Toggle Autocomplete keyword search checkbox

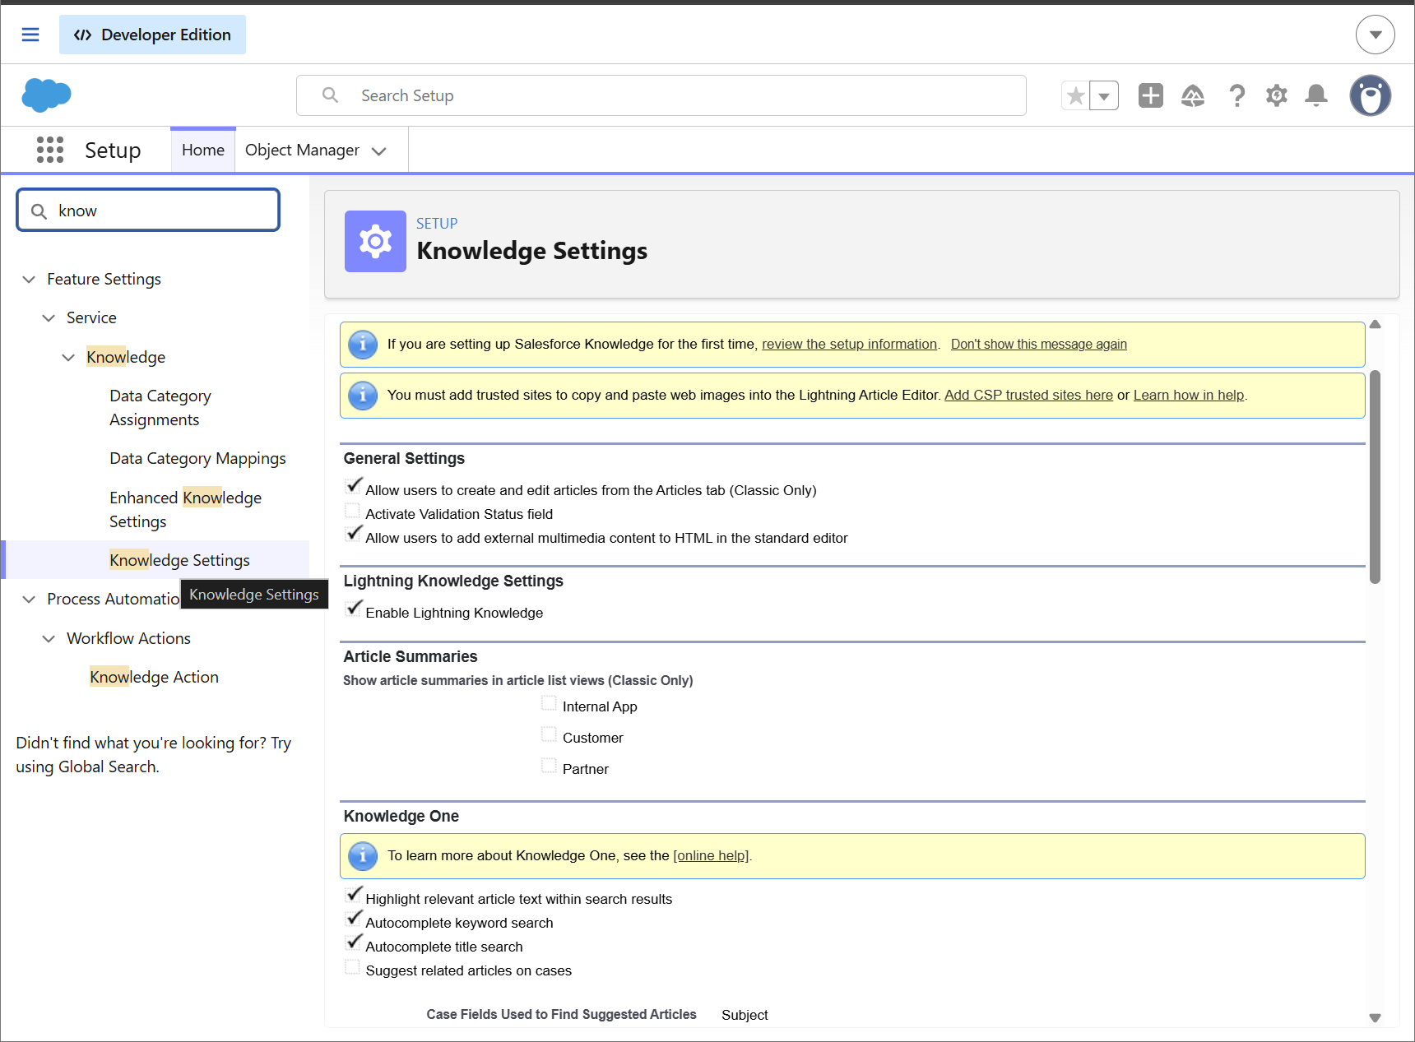coord(353,920)
